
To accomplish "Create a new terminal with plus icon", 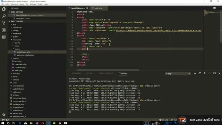I will [x=195, y=73].
